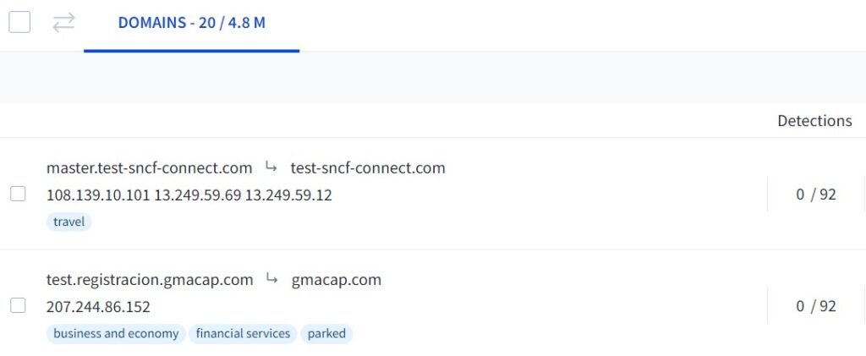Click the arrow icon after master.test-sncf-connect.com

pos(271,167)
